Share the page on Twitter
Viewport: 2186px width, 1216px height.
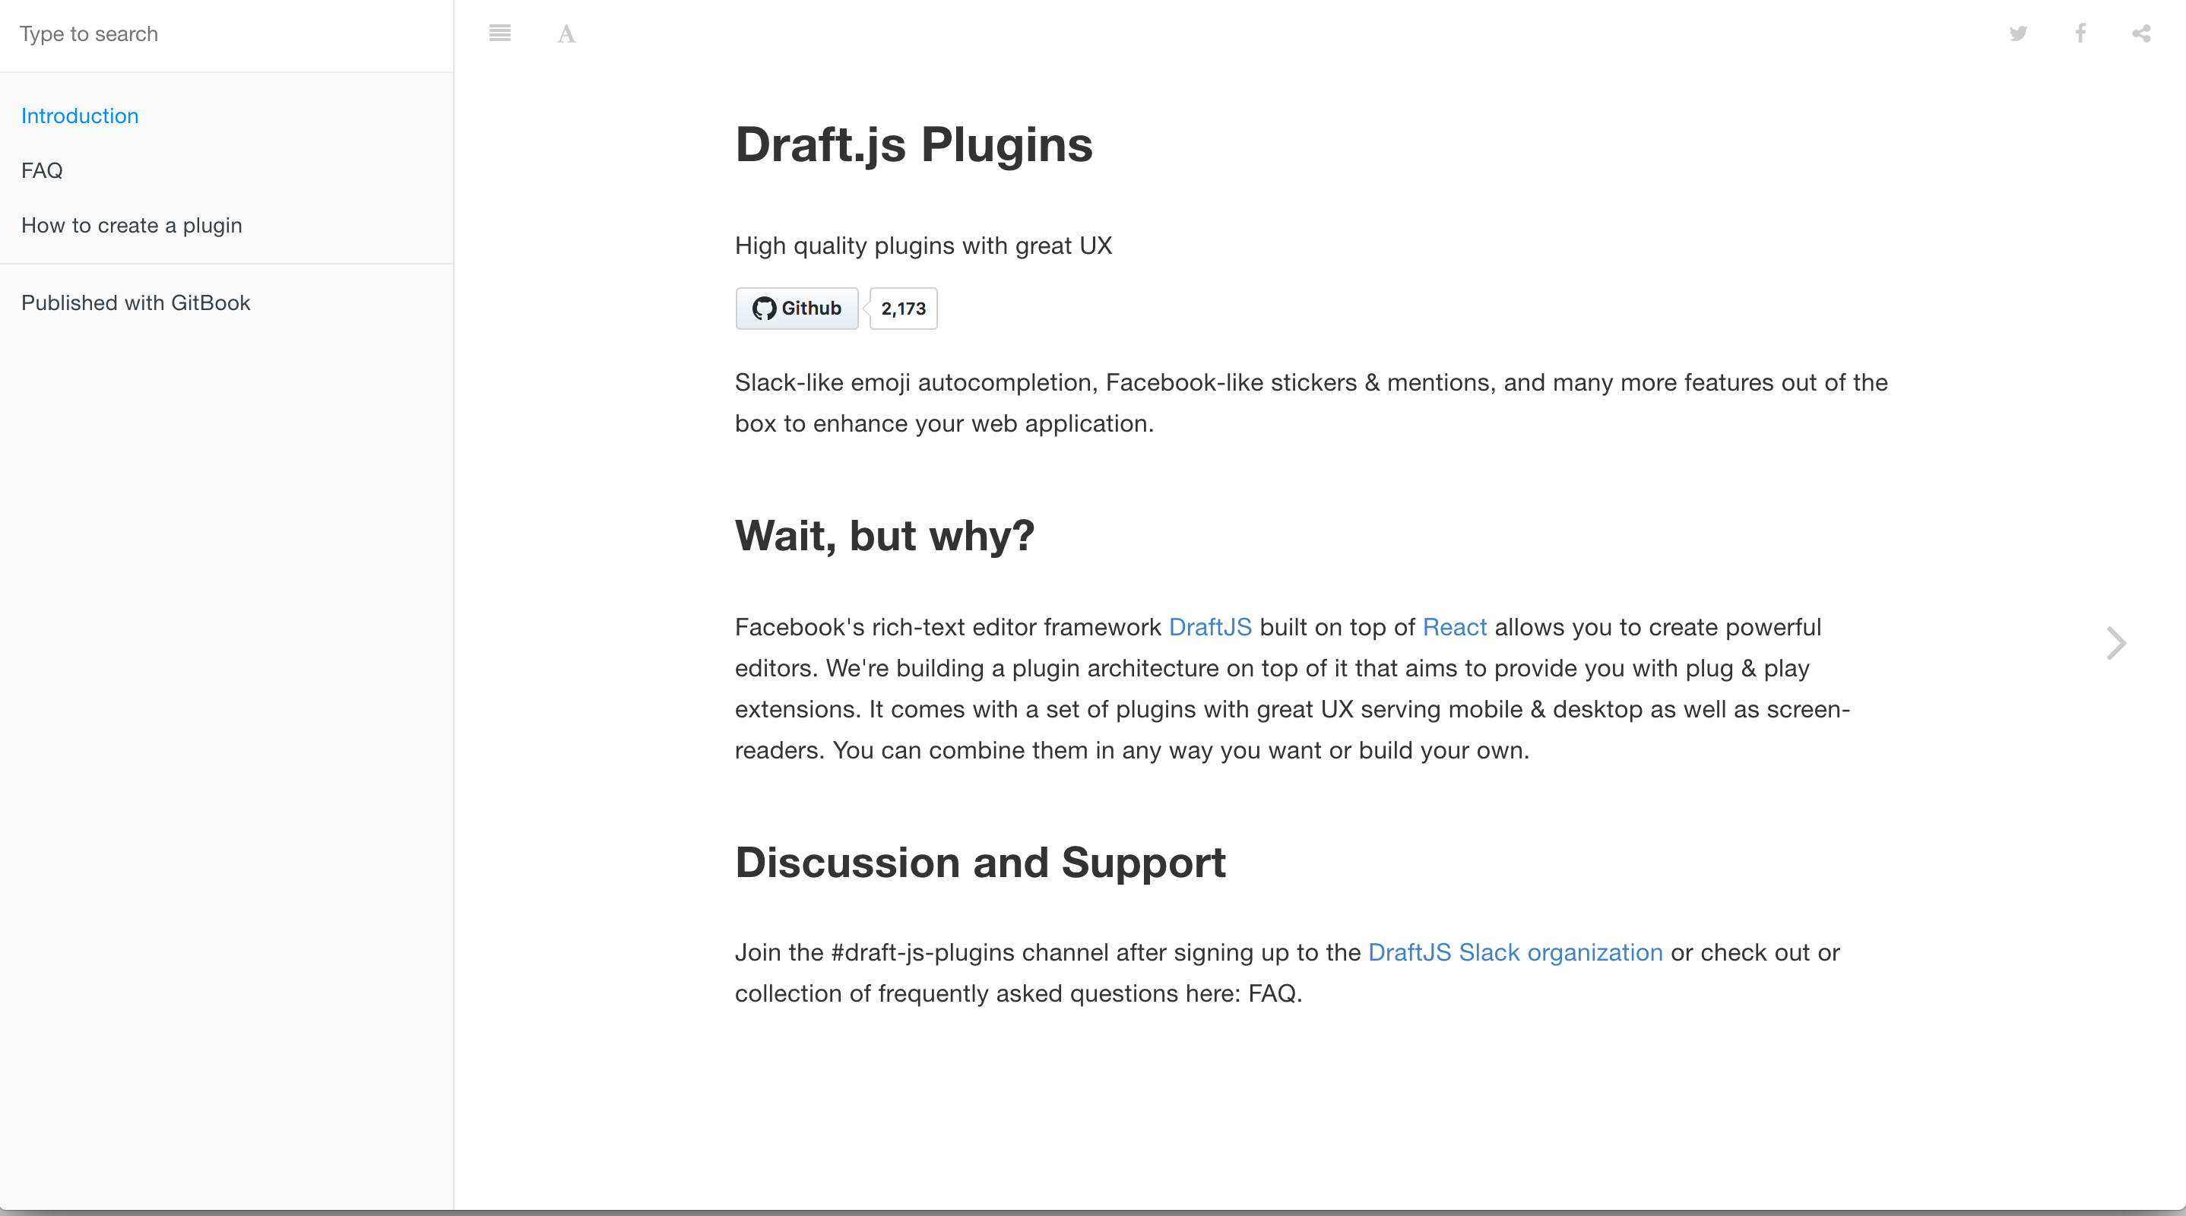point(2019,34)
